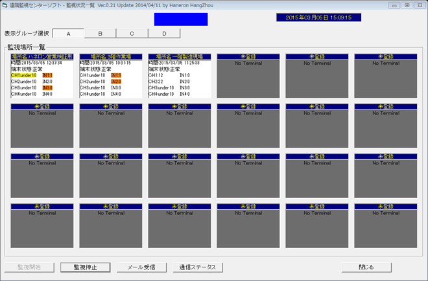Select the third monitoring location panel header
The height and width of the screenshot is (281, 428).
180,57
